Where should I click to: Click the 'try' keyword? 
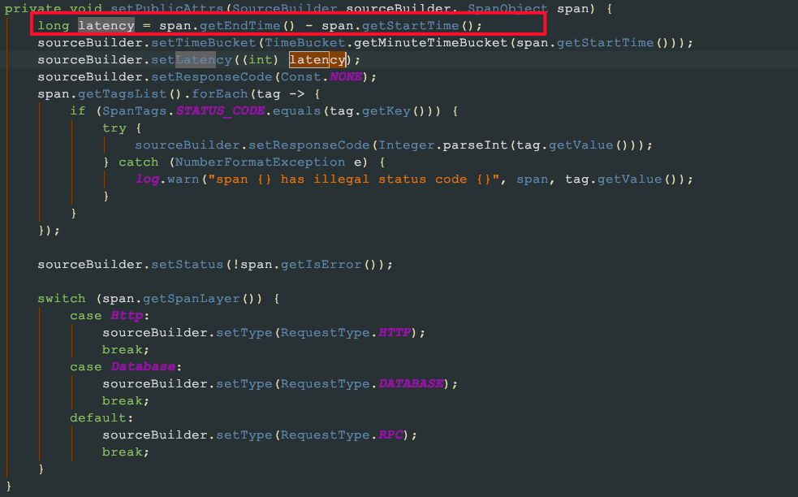point(114,127)
